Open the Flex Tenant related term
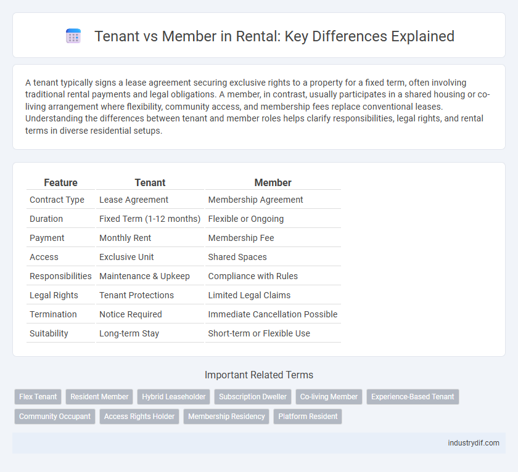Viewport: 518px width, 472px height. pyautogui.click(x=38, y=397)
